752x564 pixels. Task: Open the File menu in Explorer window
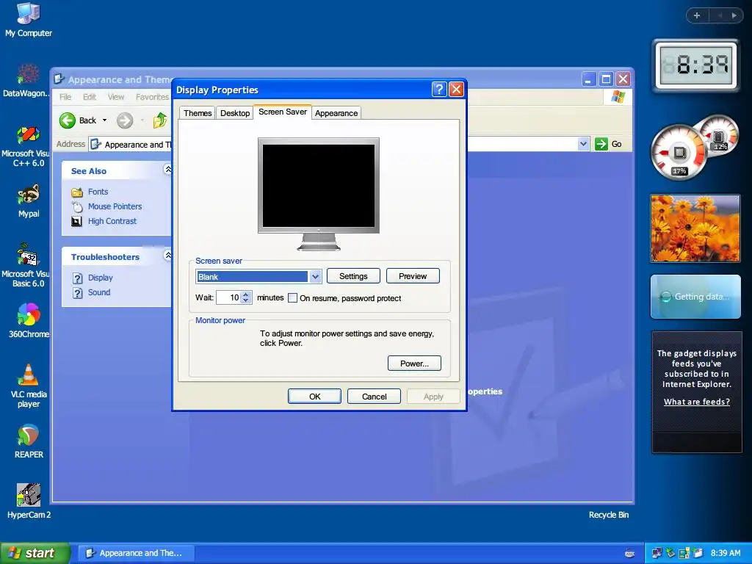pos(65,97)
